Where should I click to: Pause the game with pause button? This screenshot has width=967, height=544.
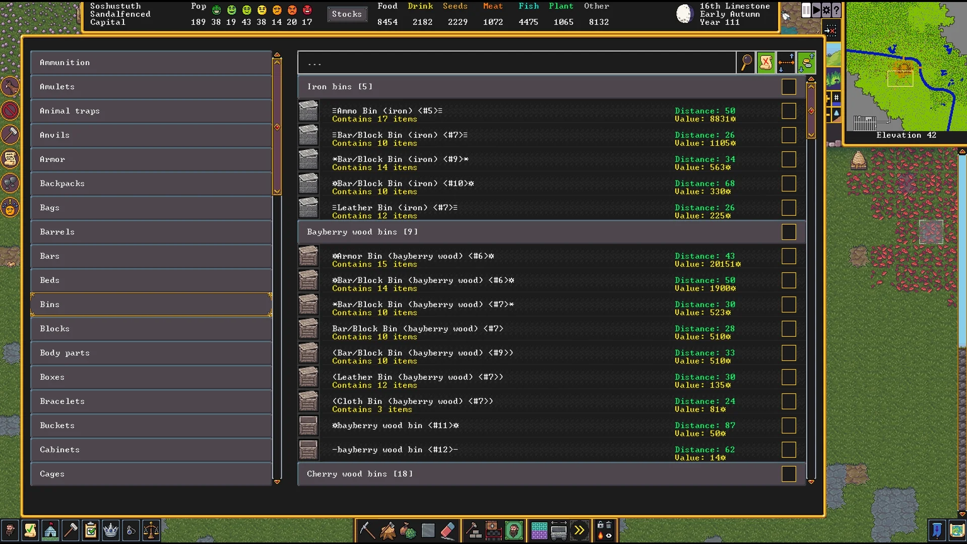pyautogui.click(x=806, y=10)
